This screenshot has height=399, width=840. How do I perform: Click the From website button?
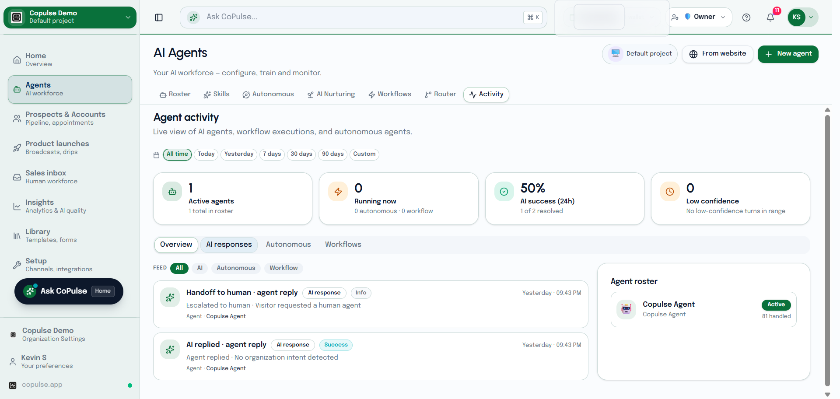click(x=717, y=54)
